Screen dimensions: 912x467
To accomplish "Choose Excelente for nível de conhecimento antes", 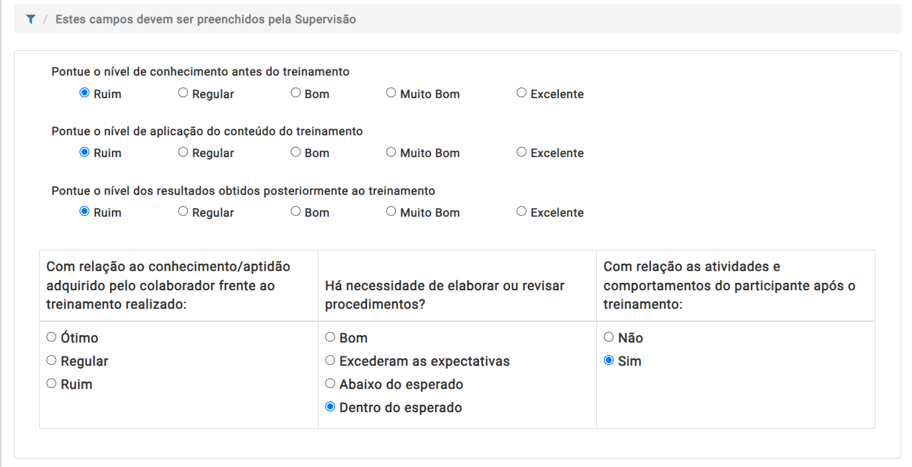I will [x=522, y=93].
